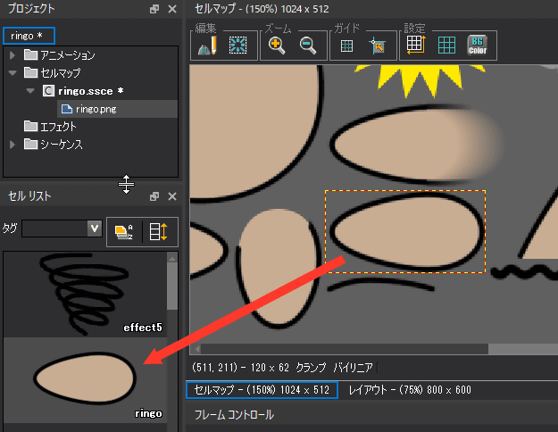Image resolution: width=558 pixels, height=432 pixels.
Task: Select ringo.png in the project tree
Action: tap(118, 109)
